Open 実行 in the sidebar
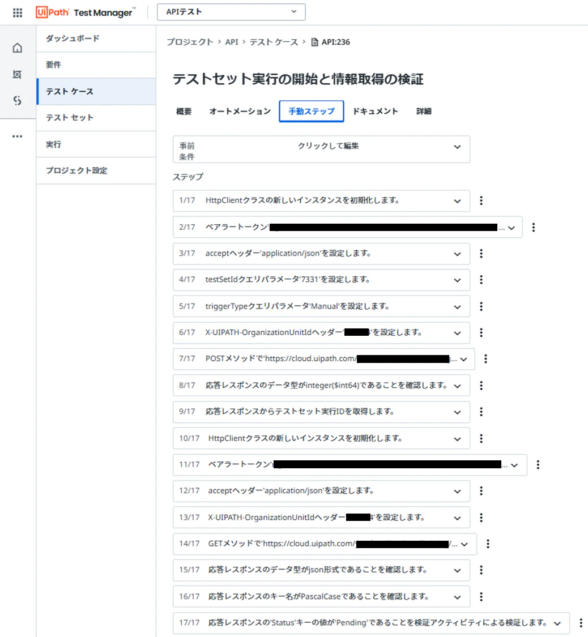This screenshot has height=637, width=588. [x=96, y=144]
